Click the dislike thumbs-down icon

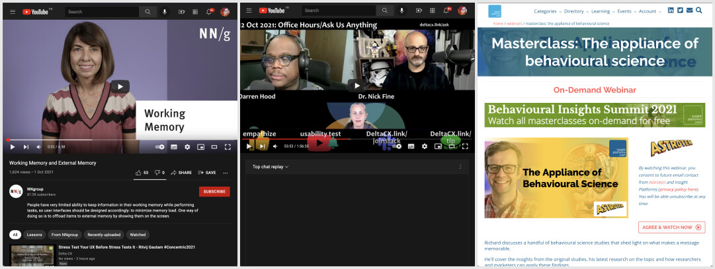point(157,173)
